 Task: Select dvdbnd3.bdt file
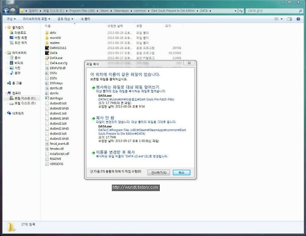click(58, 133)
